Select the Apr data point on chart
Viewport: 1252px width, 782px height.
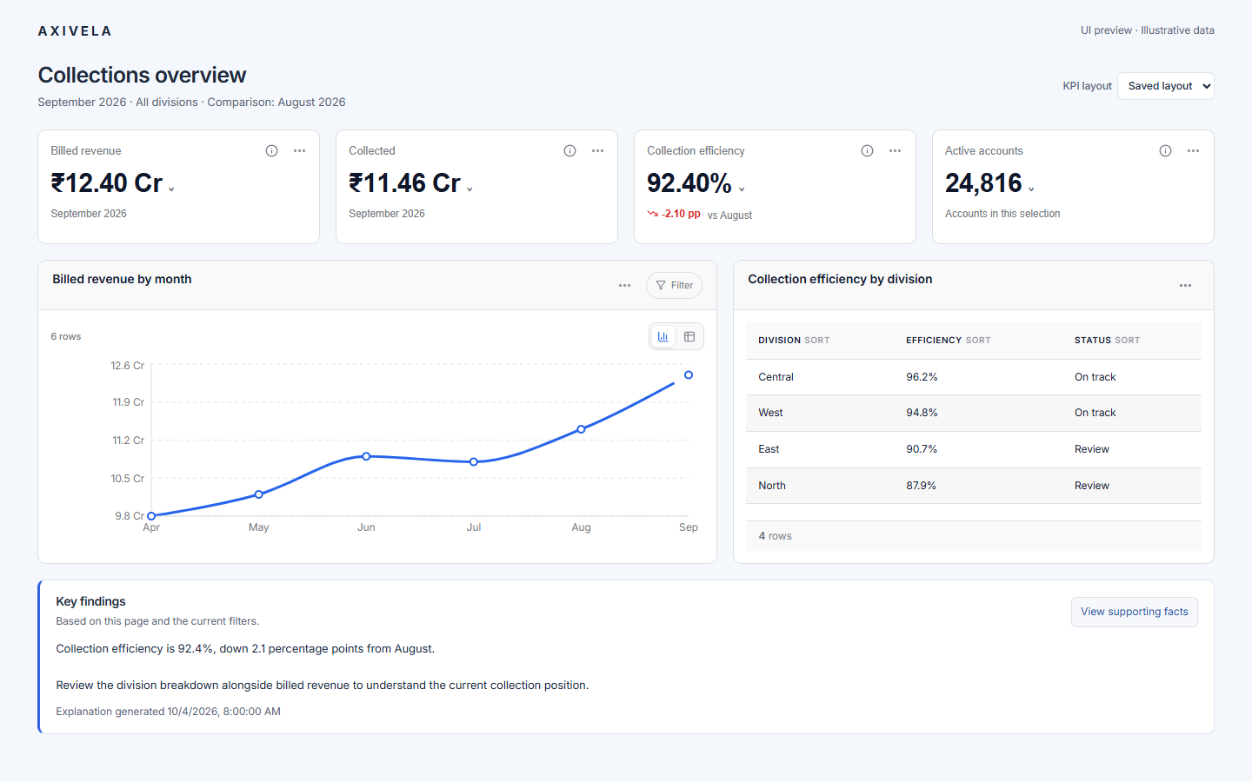(x=151, y=516)
